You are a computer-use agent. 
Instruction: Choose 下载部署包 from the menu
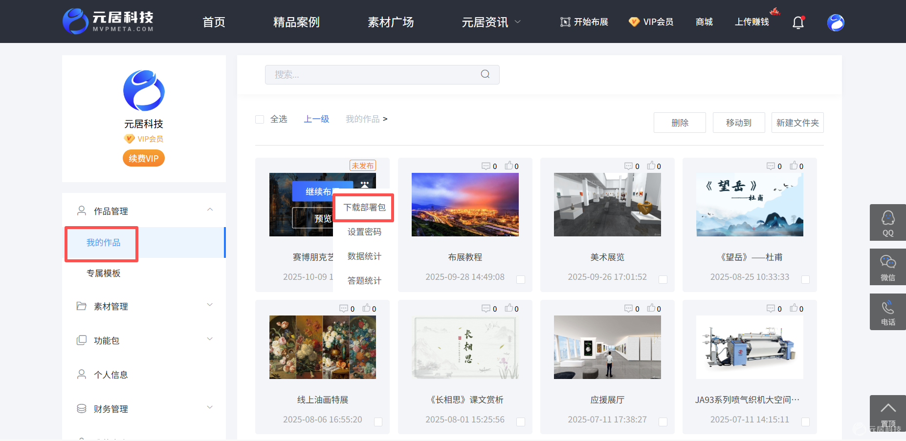(x=364, y=208)
